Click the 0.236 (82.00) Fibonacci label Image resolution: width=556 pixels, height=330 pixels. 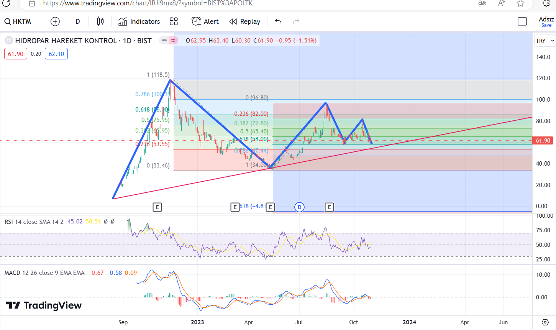point(251,114)
